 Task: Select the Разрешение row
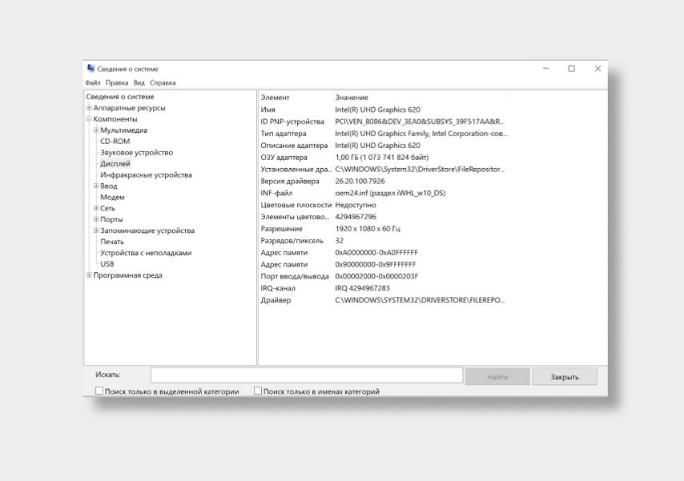[384, 229]
